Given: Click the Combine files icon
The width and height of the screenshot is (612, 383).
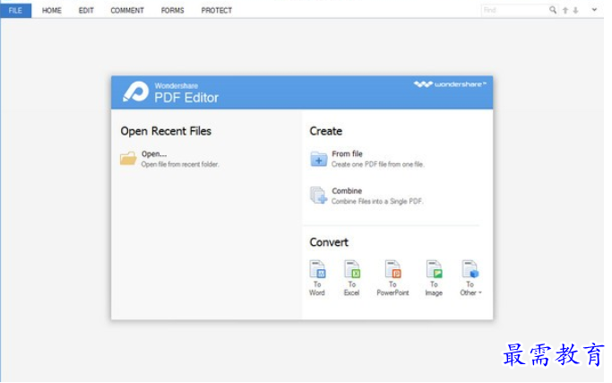Looking at the screenshot, I should [318, 195].
